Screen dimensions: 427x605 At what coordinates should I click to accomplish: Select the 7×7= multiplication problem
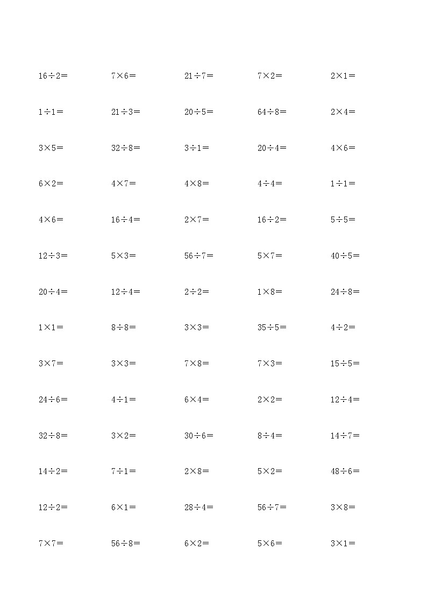51,544
